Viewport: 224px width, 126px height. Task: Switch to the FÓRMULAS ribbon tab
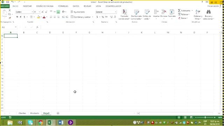pyautogui.click(x=63, y=6)
